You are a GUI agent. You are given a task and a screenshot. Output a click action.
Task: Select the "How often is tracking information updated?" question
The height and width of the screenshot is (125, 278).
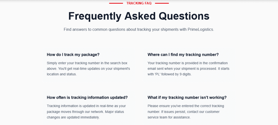point(87,97)
